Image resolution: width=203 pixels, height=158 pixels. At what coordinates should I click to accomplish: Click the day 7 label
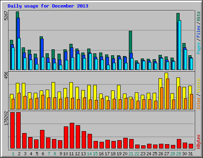[x=49, y=154]
